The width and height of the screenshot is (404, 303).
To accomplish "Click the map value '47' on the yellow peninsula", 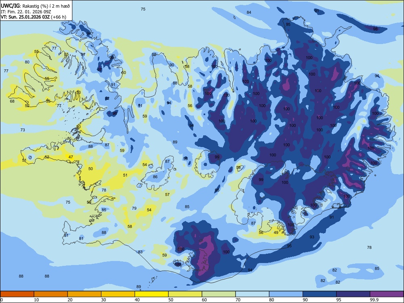I will [71, 157].
